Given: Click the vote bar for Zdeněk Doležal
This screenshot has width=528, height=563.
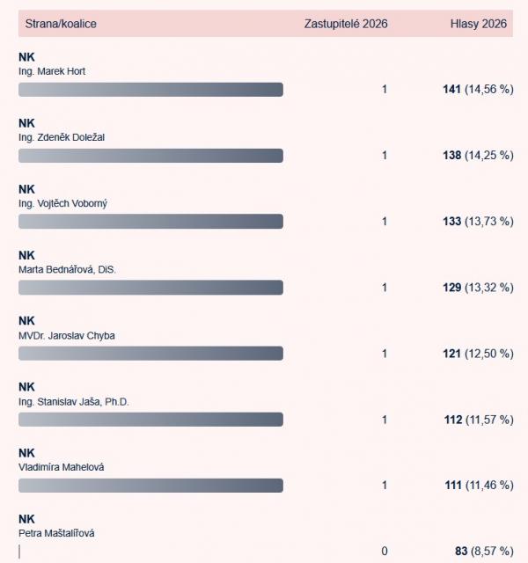Looking at the screenshot, I should click(150, 156).
